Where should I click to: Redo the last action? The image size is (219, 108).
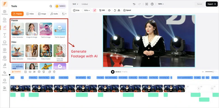pyautogui.click(x=139, y=4)
